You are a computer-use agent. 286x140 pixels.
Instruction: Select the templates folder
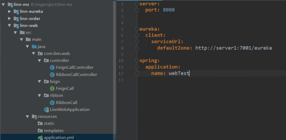tap(53, 131)
